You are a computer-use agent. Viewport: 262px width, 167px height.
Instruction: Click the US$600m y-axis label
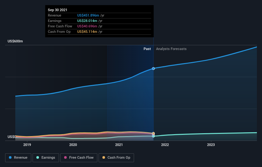[15, 41]
